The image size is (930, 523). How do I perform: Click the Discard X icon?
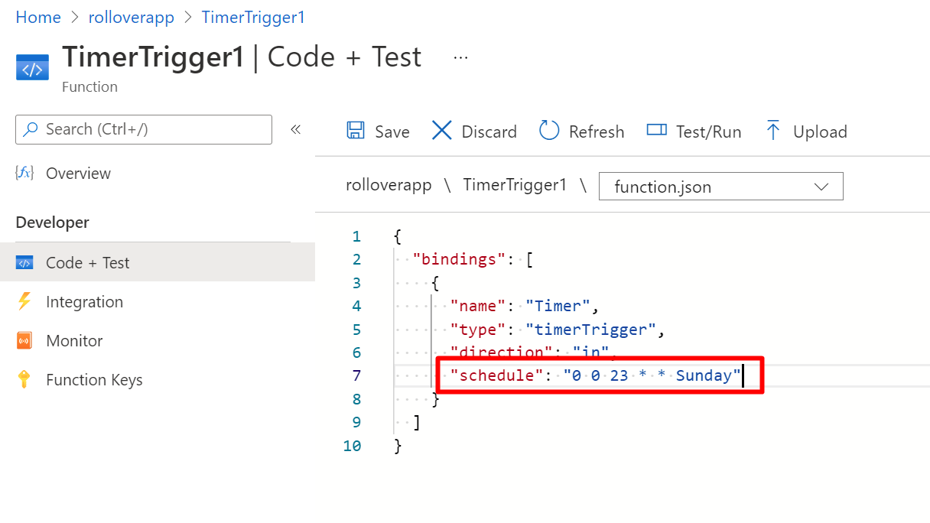[442, 131]
